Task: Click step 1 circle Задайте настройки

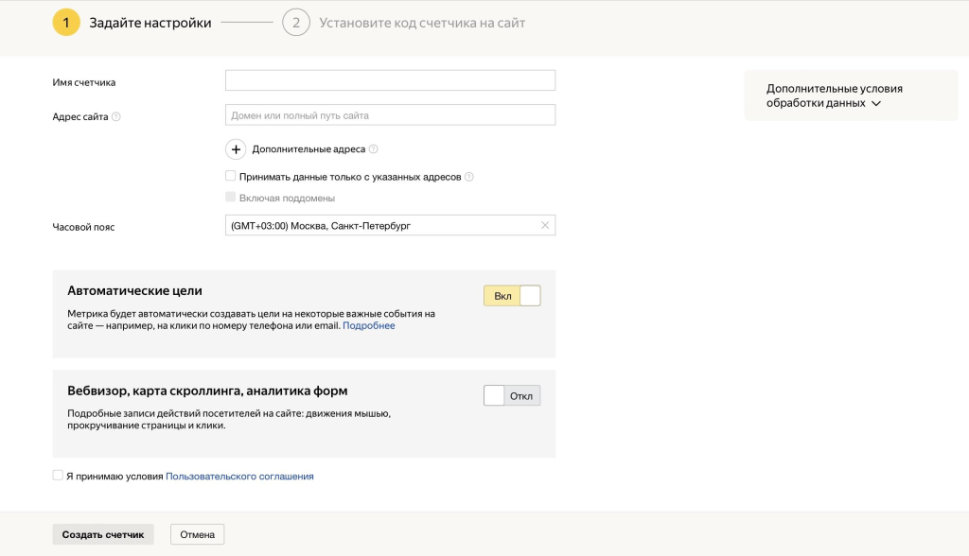Action: [66, 23]
